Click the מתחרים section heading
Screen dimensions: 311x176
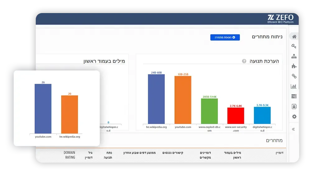coord(274,140)
